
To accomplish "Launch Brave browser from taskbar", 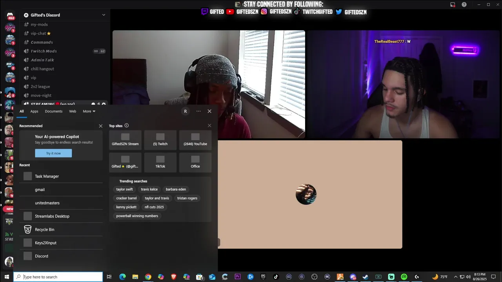I will (174, 277).
